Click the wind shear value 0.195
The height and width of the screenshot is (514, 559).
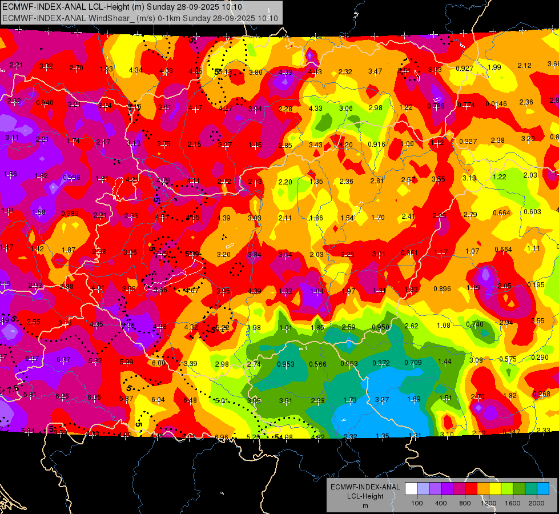coord(536,284)
